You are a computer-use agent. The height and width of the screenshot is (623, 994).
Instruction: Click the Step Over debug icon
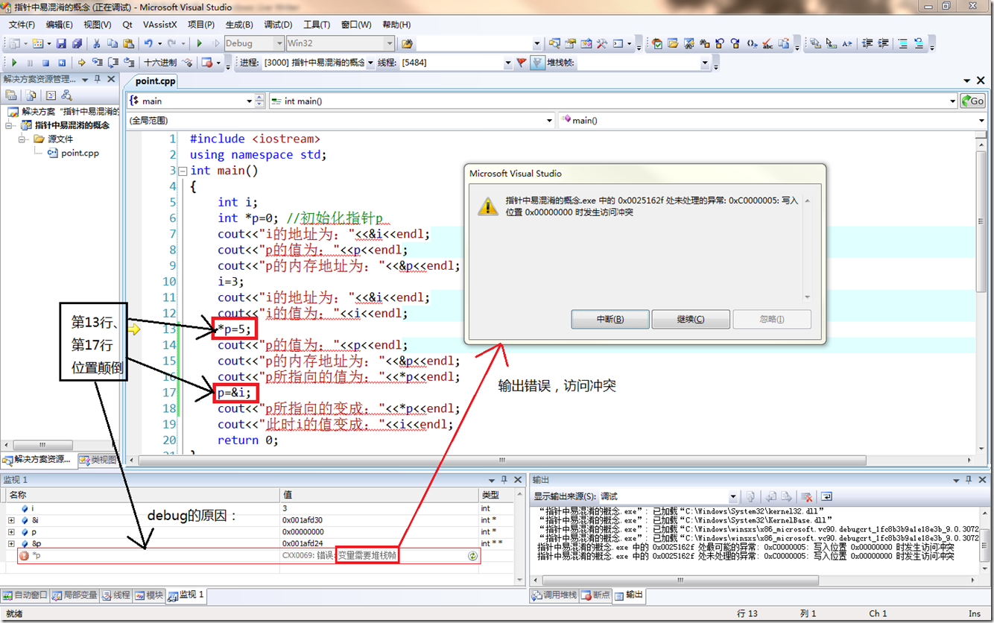(113, 63)
